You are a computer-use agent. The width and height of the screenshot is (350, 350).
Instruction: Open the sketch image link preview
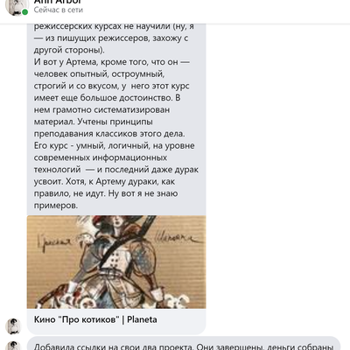point(116,262)
